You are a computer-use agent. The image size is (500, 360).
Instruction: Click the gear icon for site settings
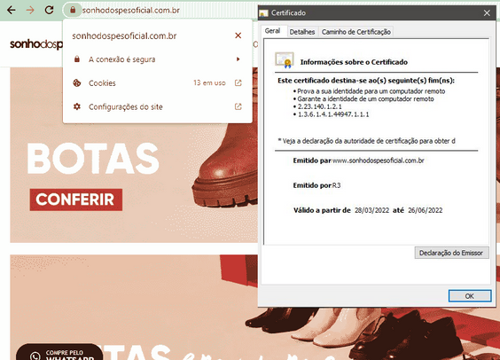77,106
